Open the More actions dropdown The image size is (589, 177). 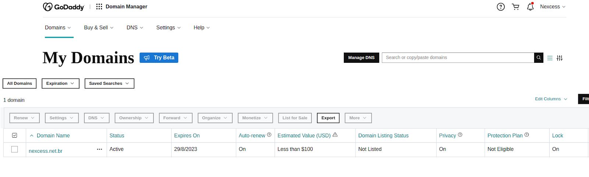[358, 118]
